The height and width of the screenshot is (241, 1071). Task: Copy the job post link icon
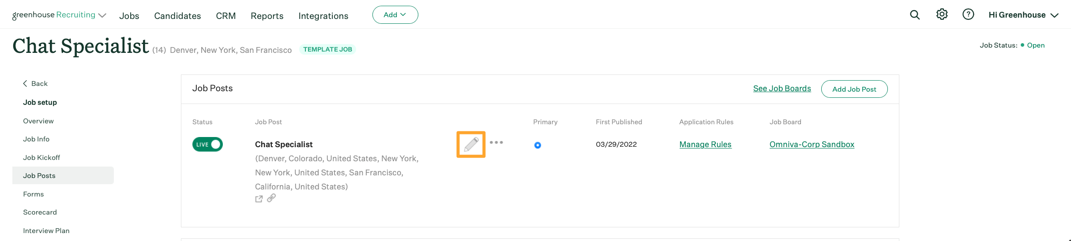pos(271,198)
